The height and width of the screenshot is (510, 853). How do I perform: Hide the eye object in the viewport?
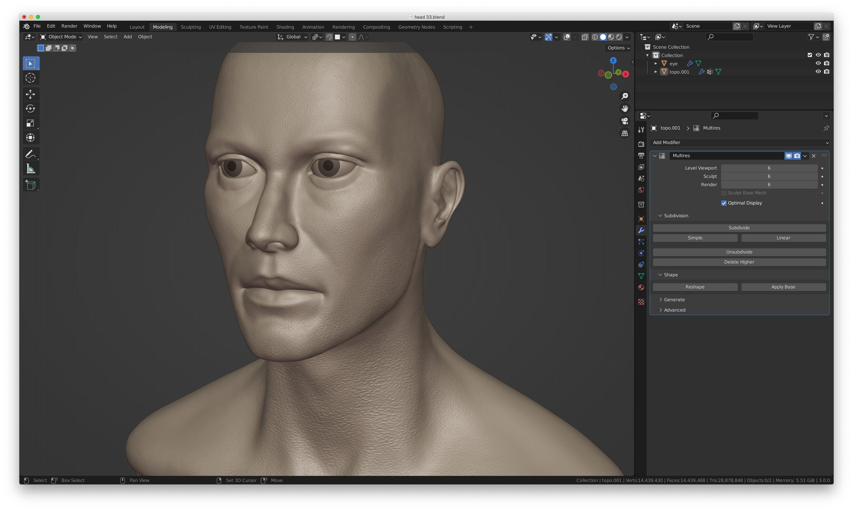818,63
